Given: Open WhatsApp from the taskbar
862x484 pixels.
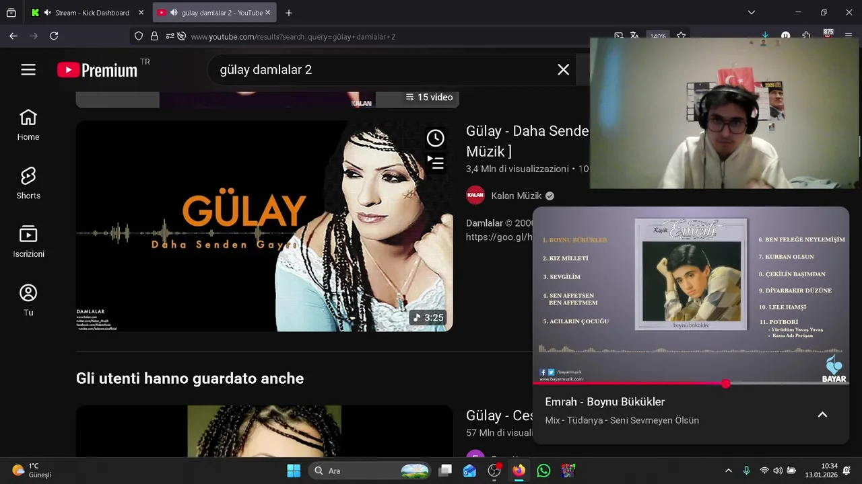Looking at the screenshot, I should tap(543, 471).
